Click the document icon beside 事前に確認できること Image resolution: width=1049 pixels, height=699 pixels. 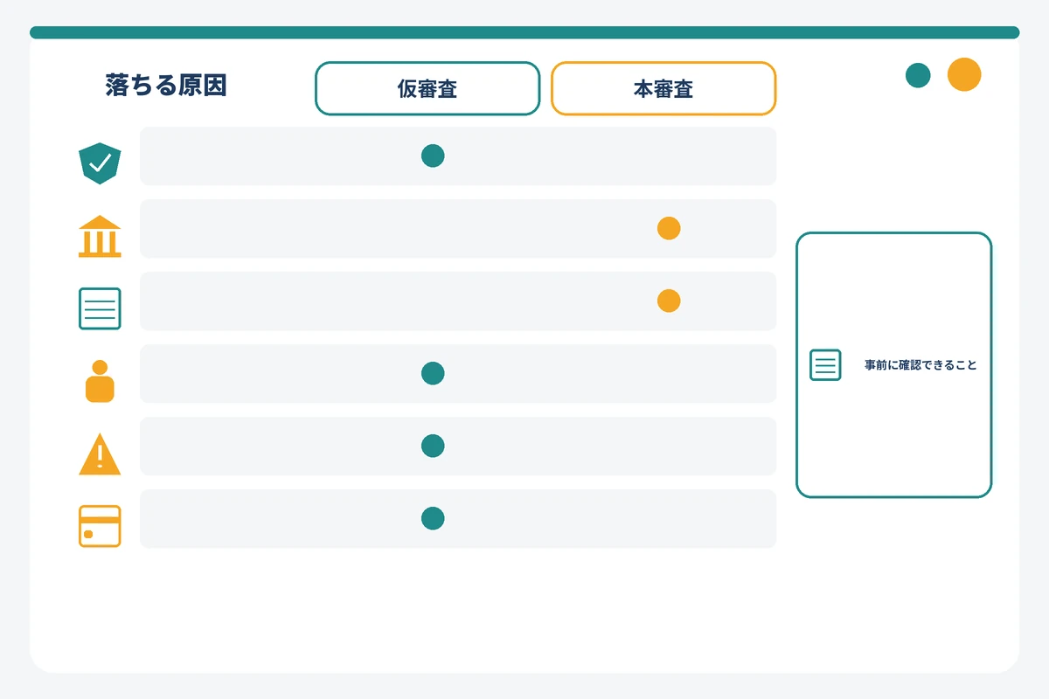pyautogui.click(x=825, y=364)
